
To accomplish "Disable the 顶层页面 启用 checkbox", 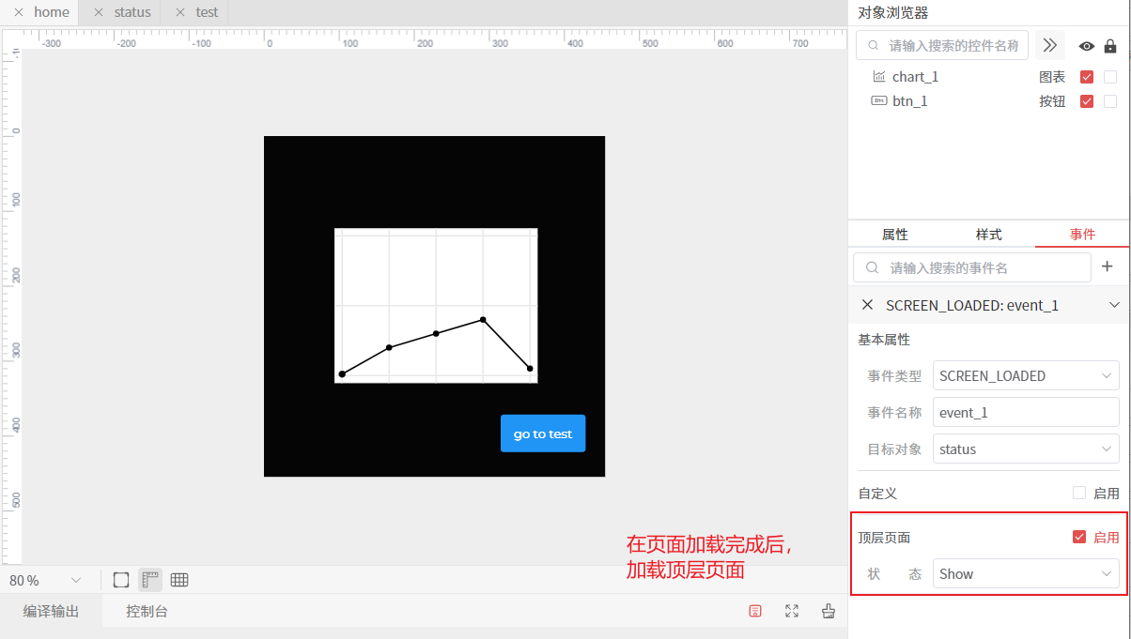I will click(1079, 538).
